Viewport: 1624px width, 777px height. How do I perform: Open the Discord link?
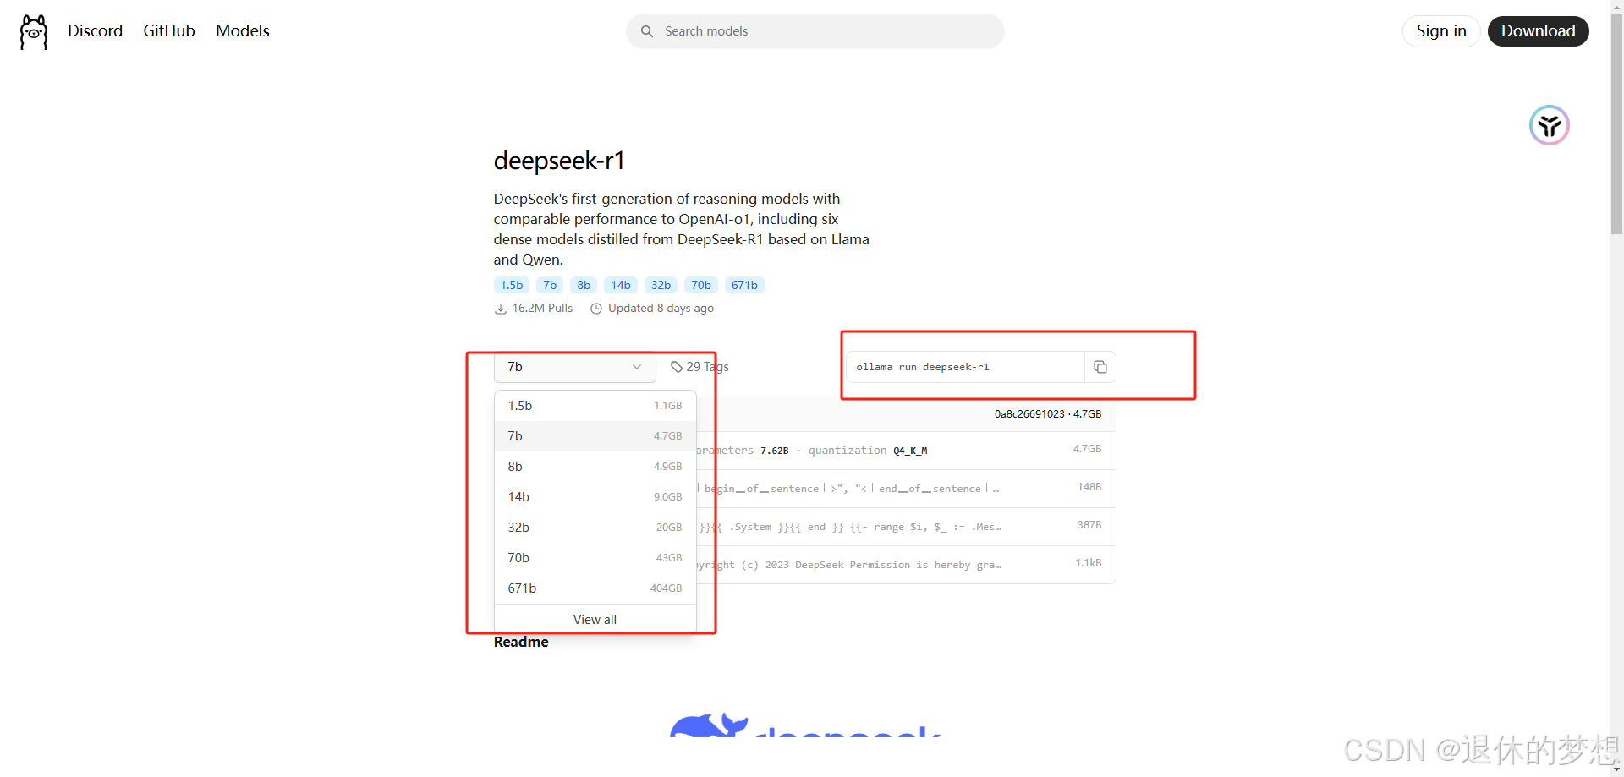(95, 30)
